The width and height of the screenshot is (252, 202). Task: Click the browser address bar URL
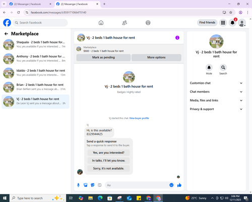[58, 13]
